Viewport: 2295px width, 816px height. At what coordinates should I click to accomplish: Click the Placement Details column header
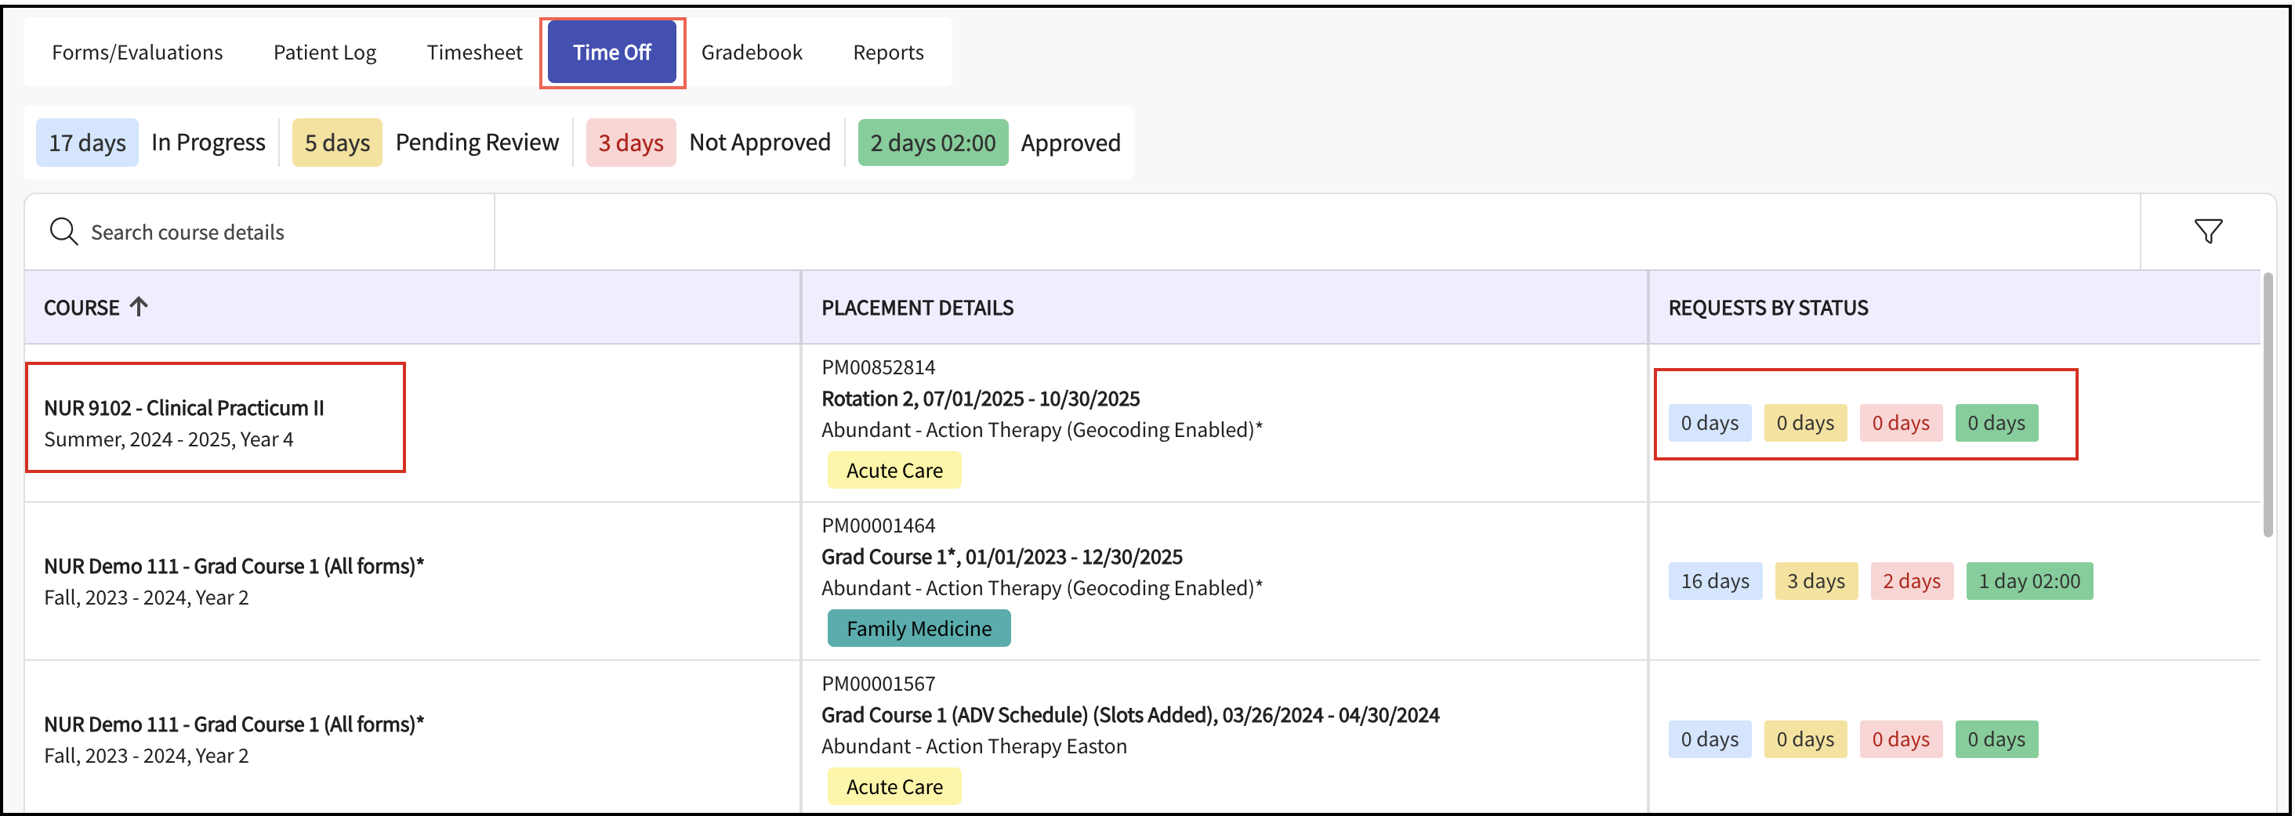[917, 308]
